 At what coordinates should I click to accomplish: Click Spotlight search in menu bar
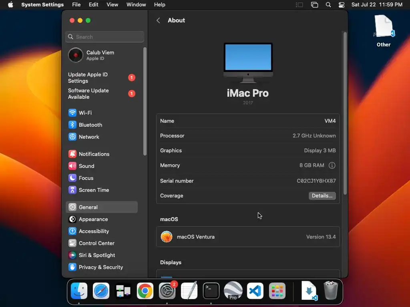coord(328,5)
